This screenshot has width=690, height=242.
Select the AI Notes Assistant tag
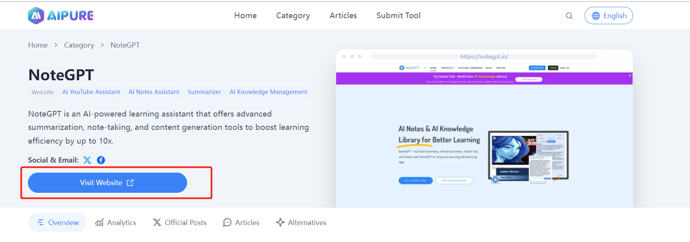click(x=154, y=92)
